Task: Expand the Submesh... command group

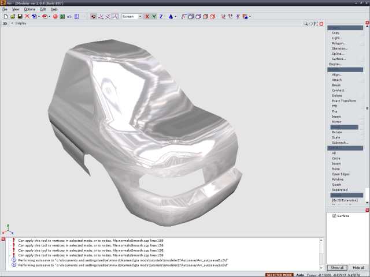Action: (x=340, y=143)
